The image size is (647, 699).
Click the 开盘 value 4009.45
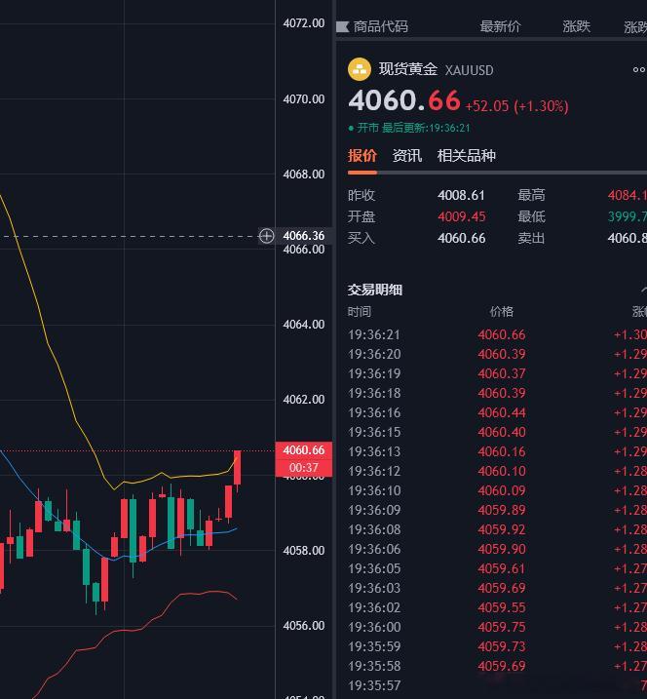pyautogui.click(x=461, y=216)
